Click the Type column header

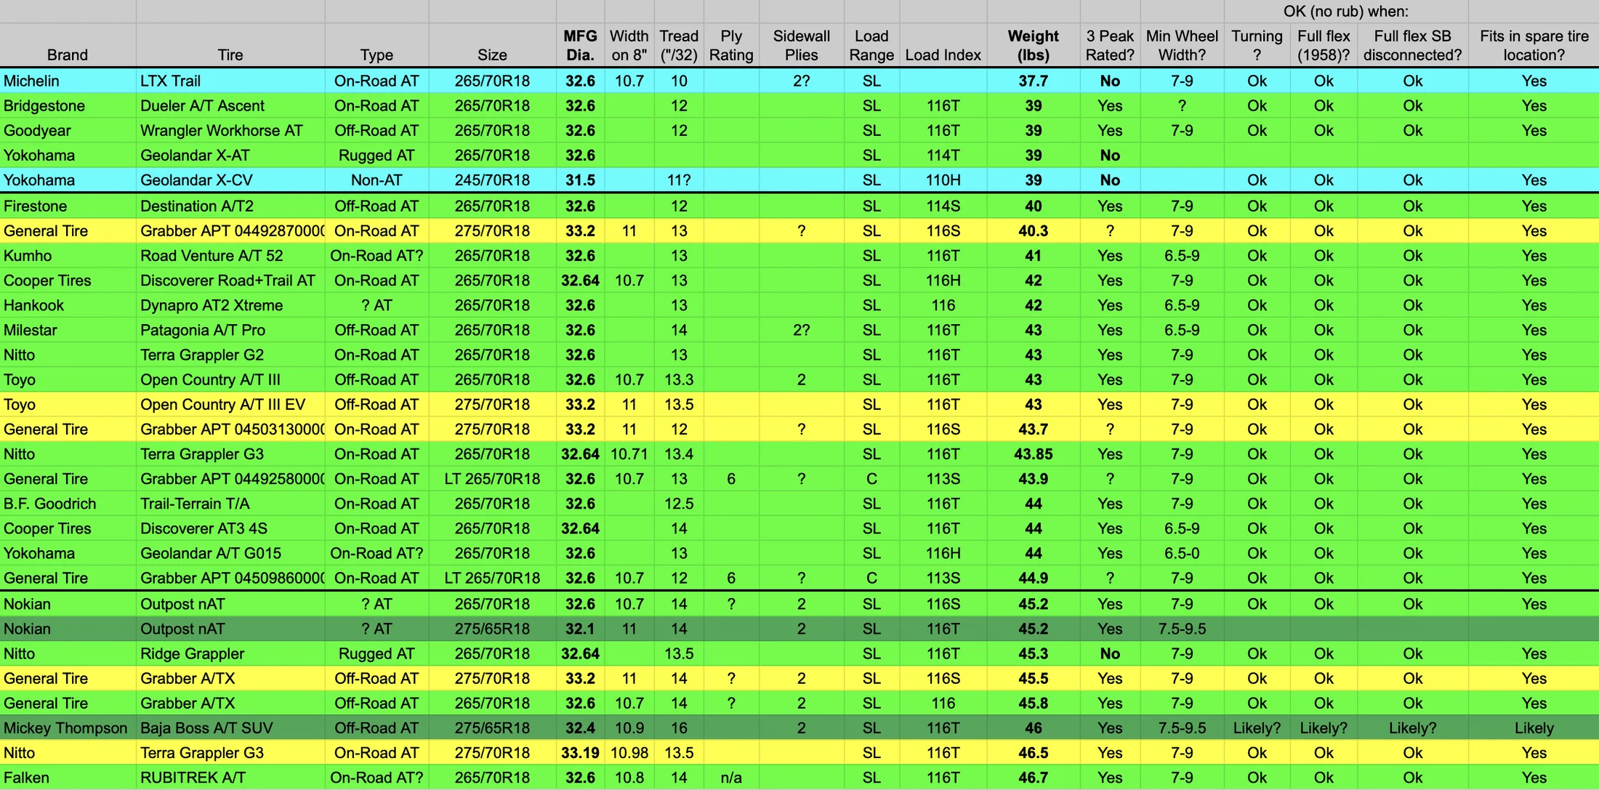tap(376, 45)
